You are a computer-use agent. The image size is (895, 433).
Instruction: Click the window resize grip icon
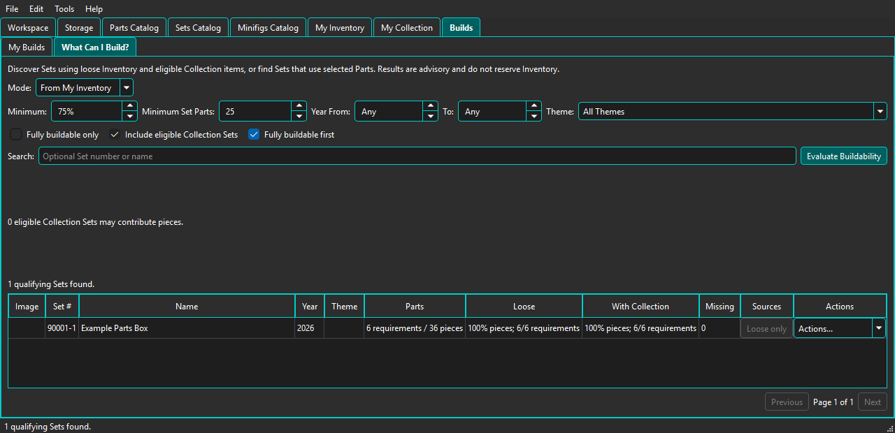coord(890,428)
